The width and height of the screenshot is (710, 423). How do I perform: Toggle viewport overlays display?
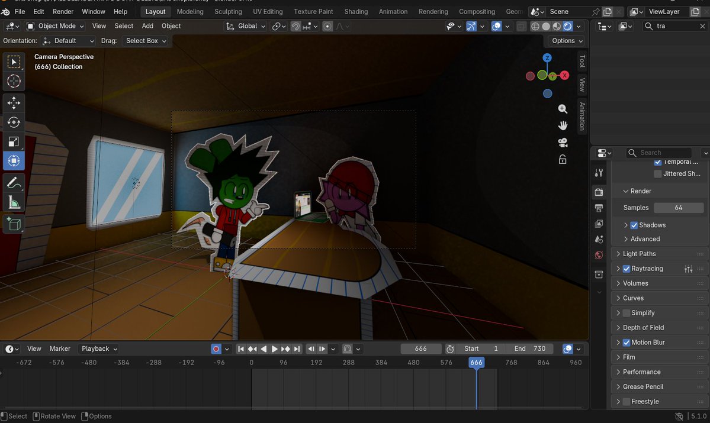(496, 26)
